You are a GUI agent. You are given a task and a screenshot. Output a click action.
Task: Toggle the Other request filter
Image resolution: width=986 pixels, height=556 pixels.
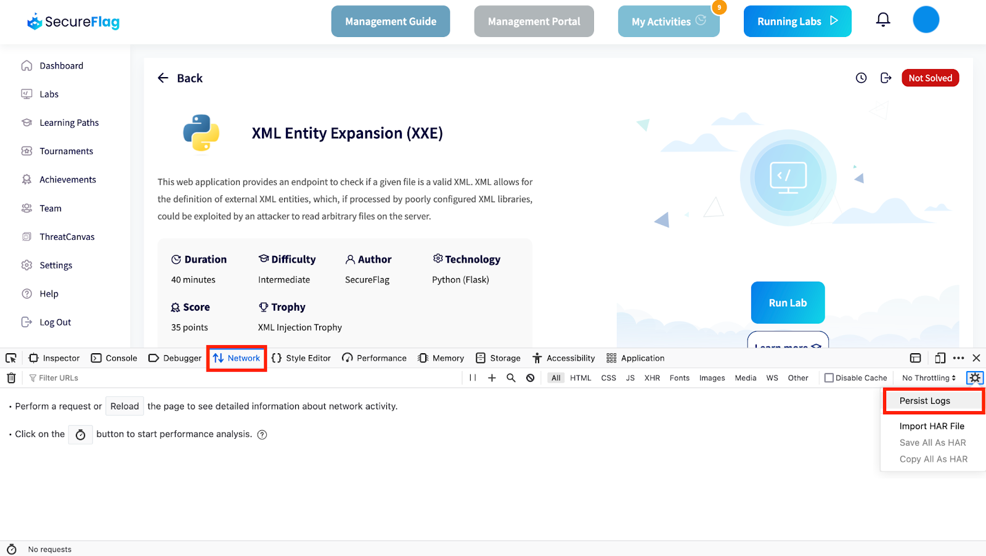(798, 378)
